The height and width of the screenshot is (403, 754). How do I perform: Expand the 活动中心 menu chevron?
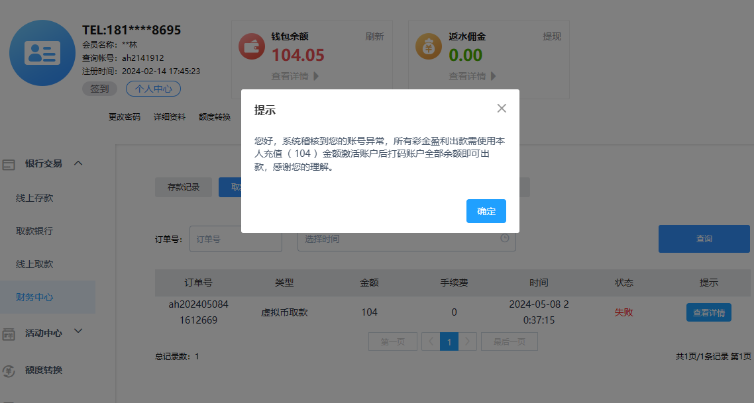point(78,332)
